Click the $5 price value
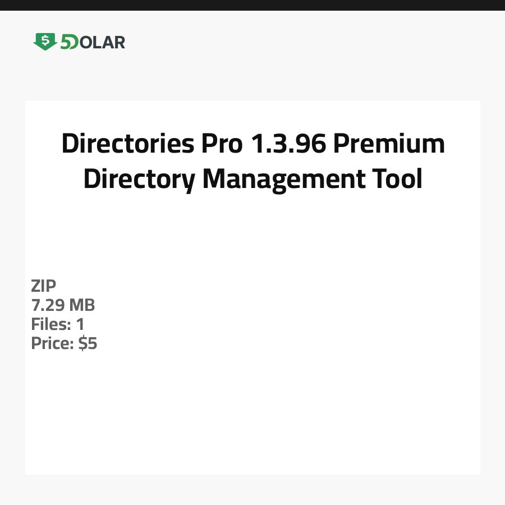This screenshot has width=505, height=505. tap(88, 343)
